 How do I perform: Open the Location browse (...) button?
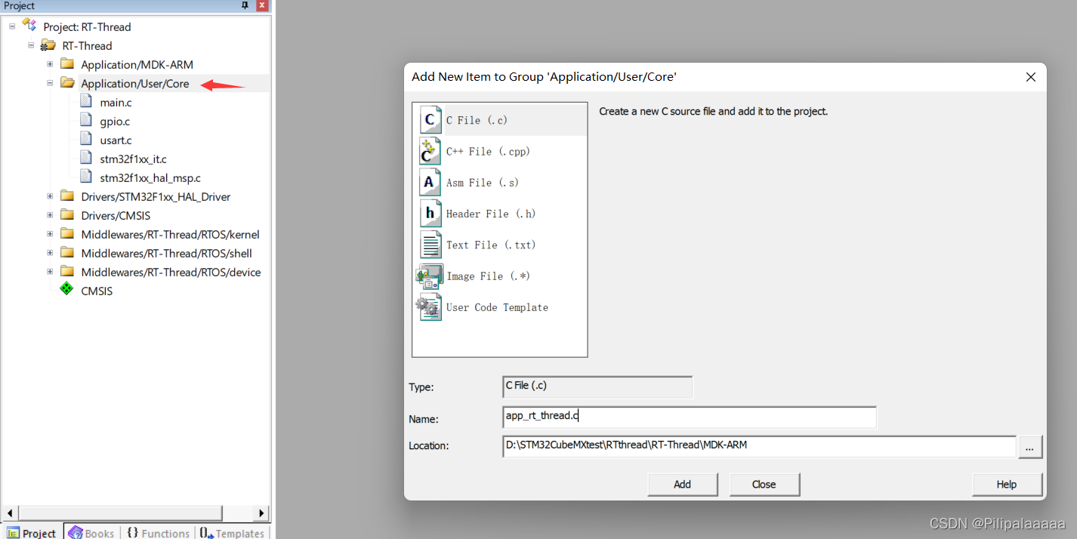tap(1030, 446)
